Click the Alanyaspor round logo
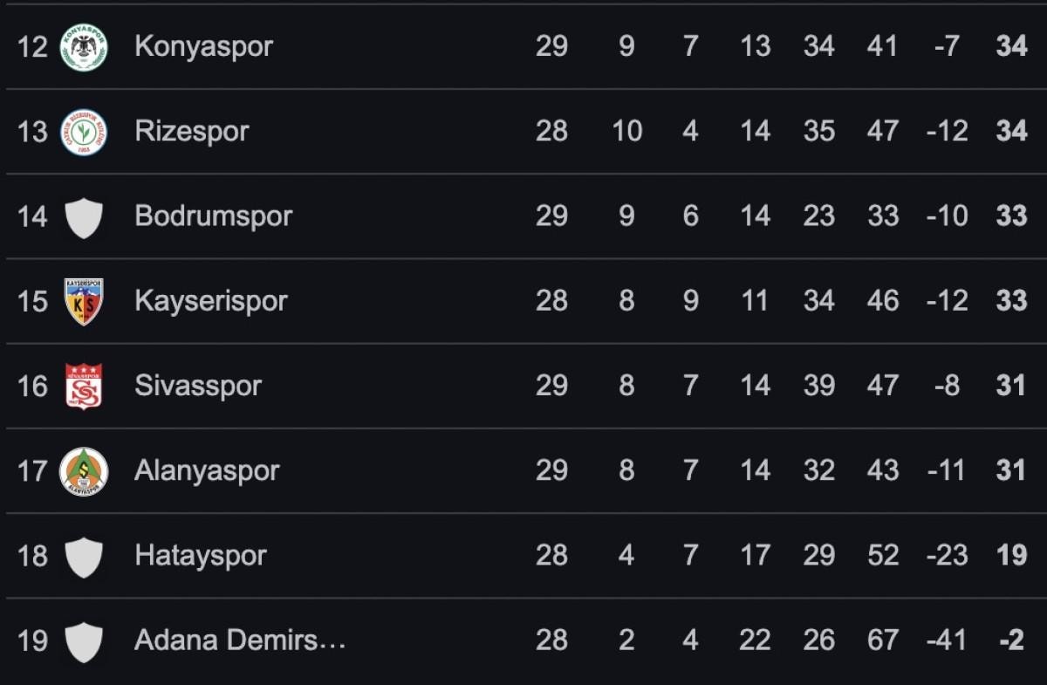 pos(84,470)
